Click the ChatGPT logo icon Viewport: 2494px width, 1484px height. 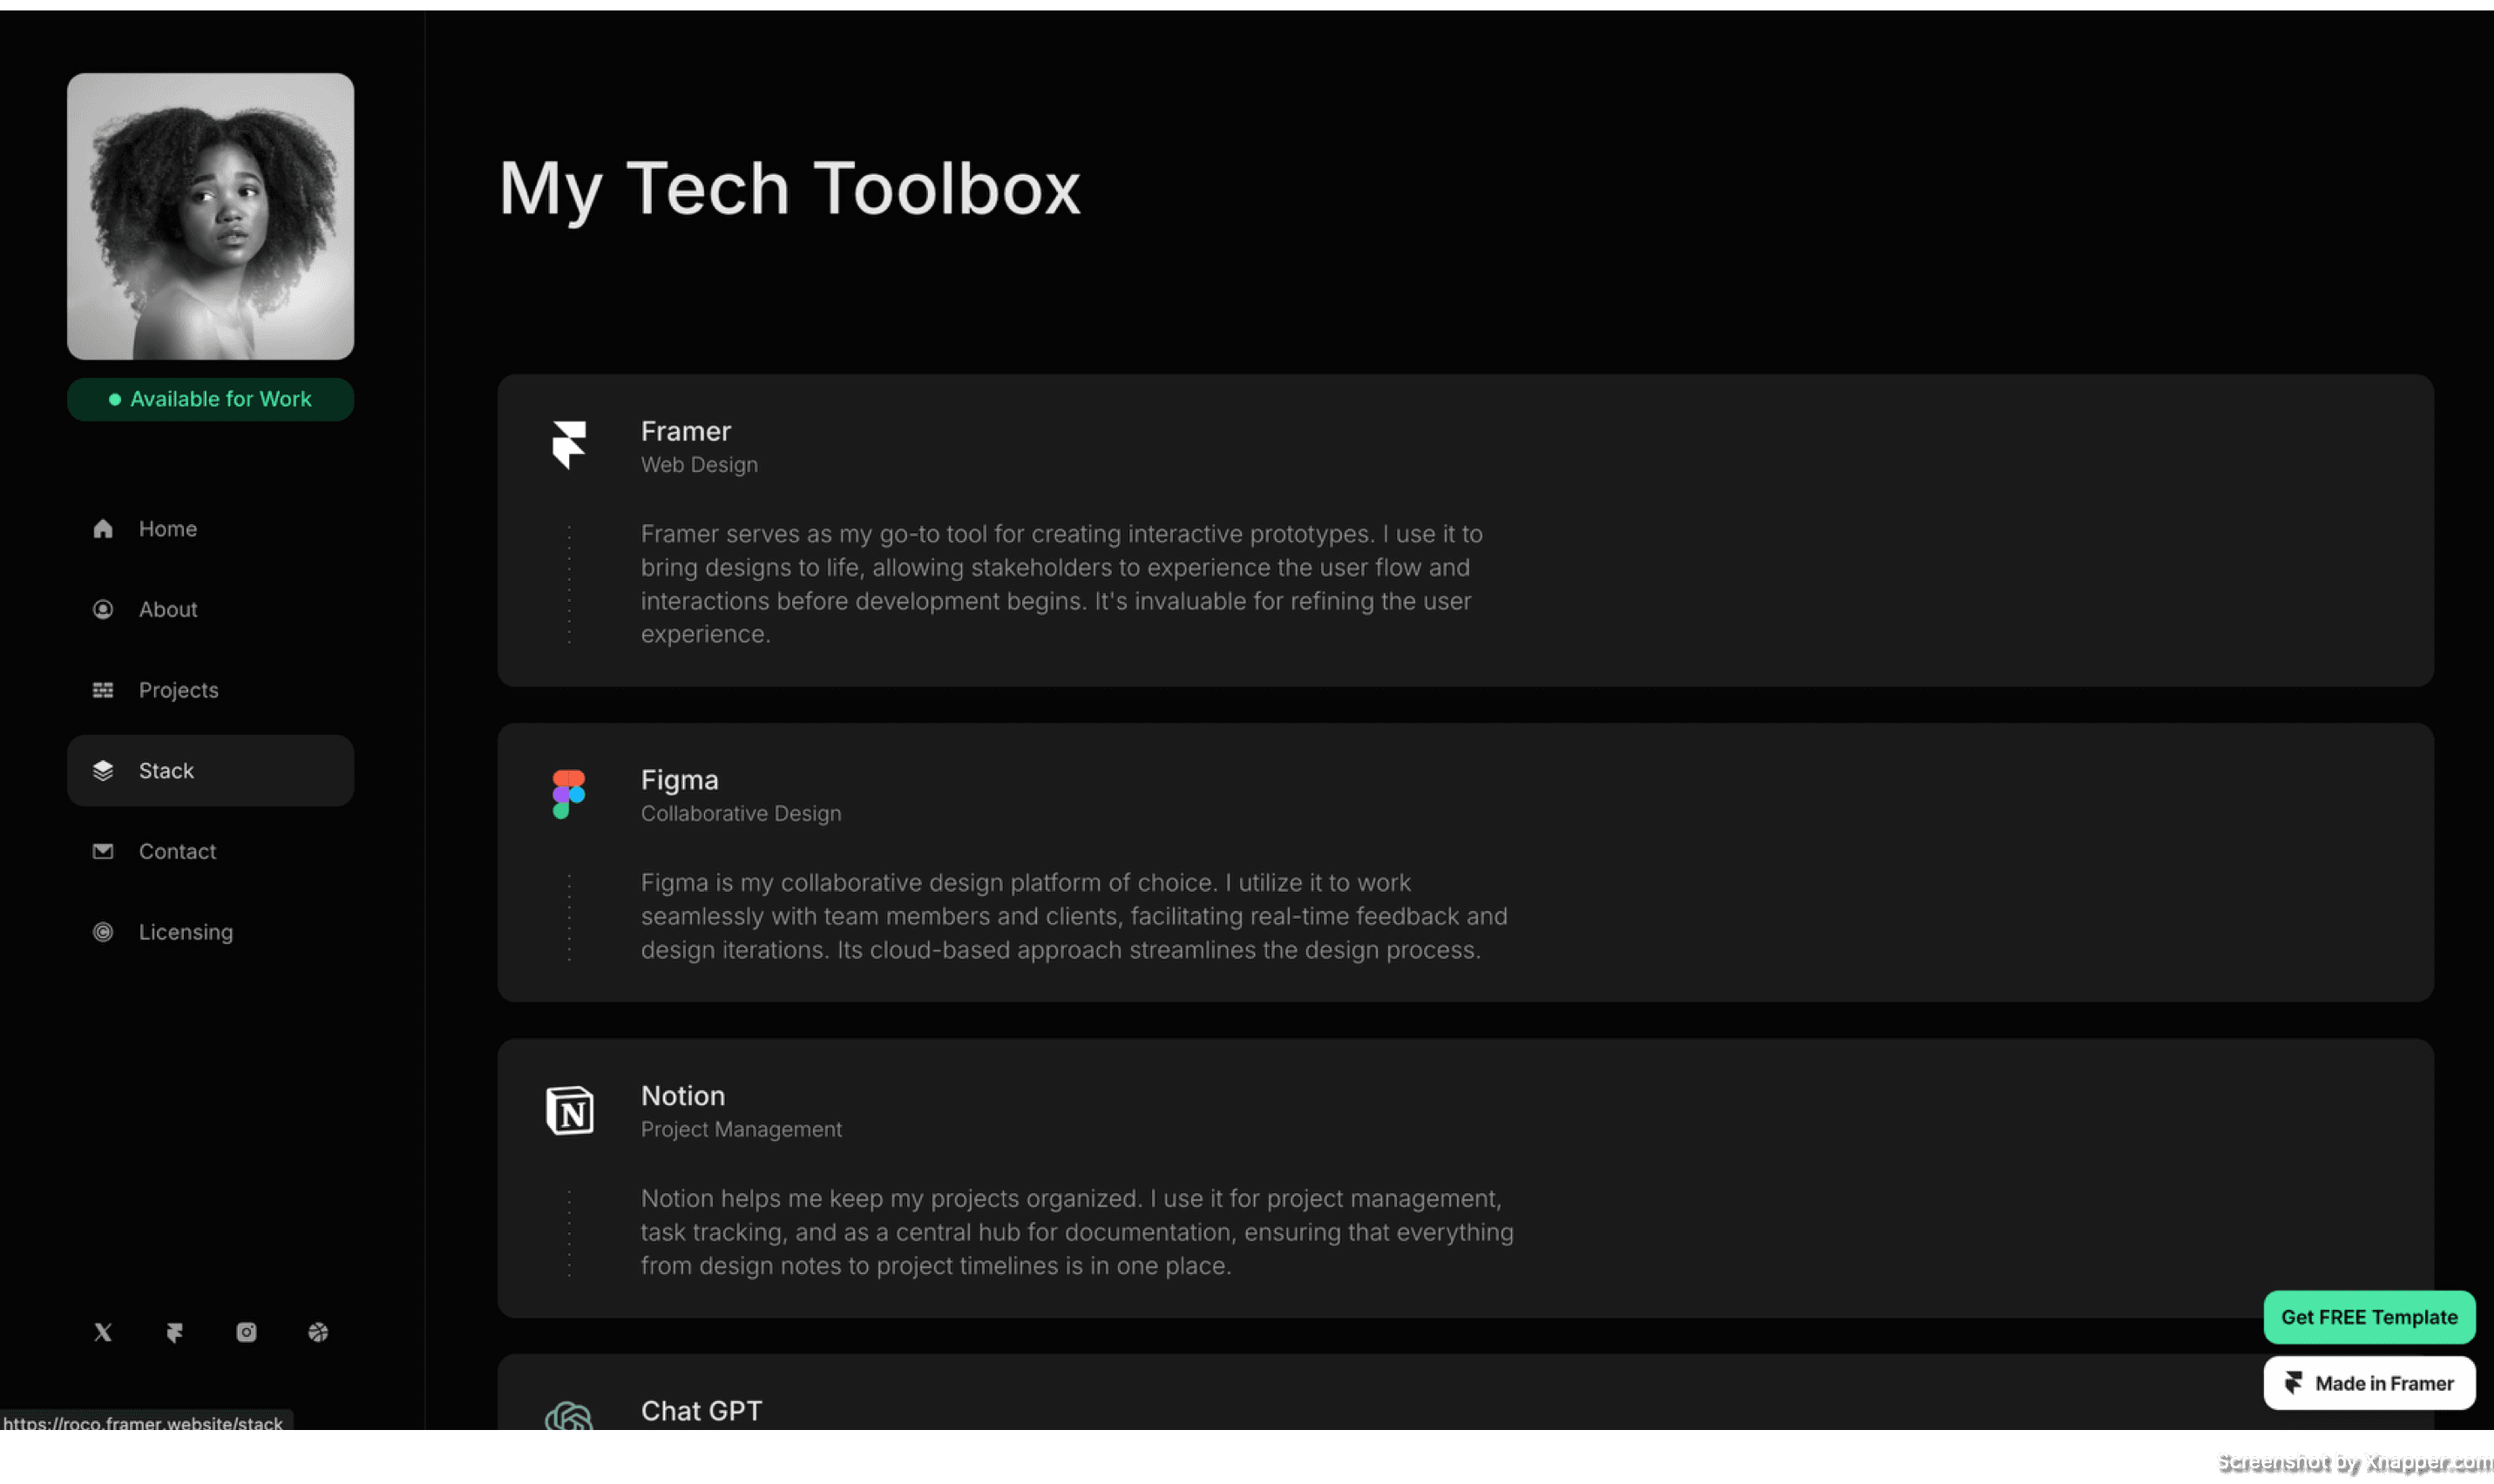pos(569,1417)
